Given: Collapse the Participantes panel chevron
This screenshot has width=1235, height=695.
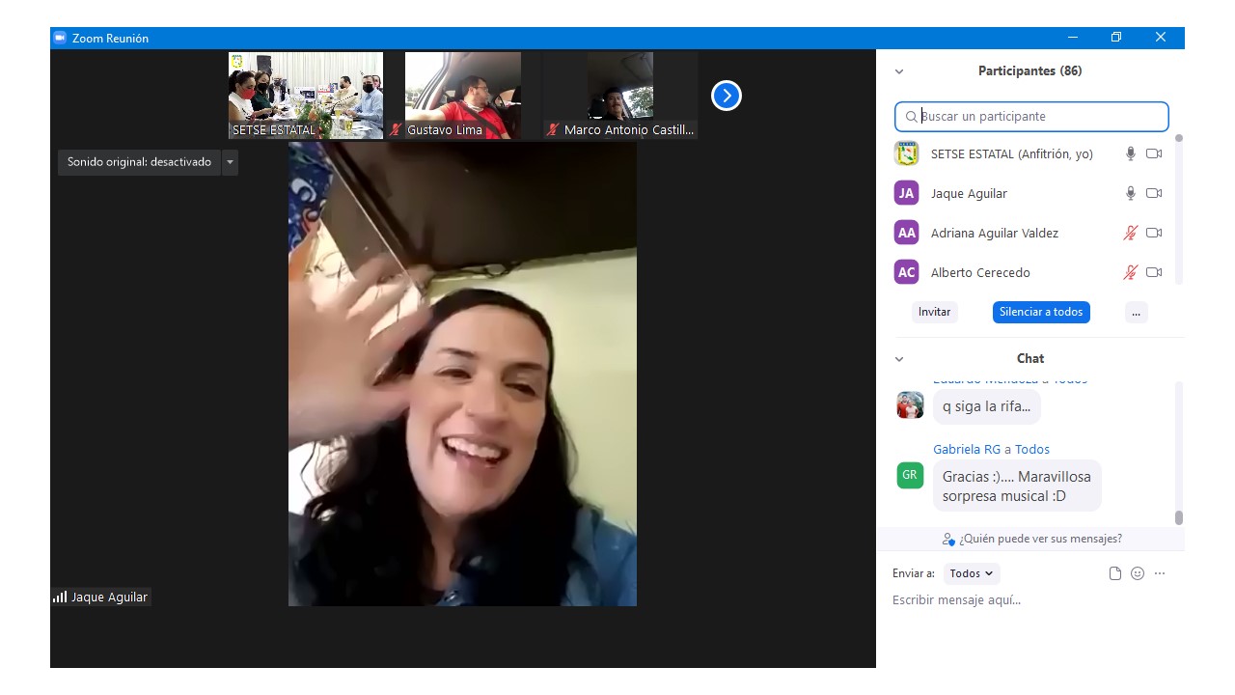Looking at the screenshot, I should click(899, 71).
